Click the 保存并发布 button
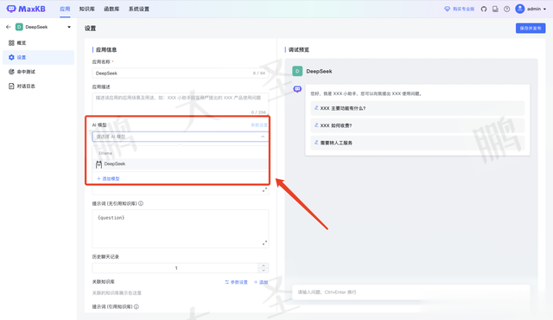 (531, 29)
